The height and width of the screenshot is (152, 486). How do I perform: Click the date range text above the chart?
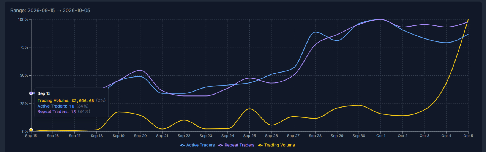coord(50,10)
